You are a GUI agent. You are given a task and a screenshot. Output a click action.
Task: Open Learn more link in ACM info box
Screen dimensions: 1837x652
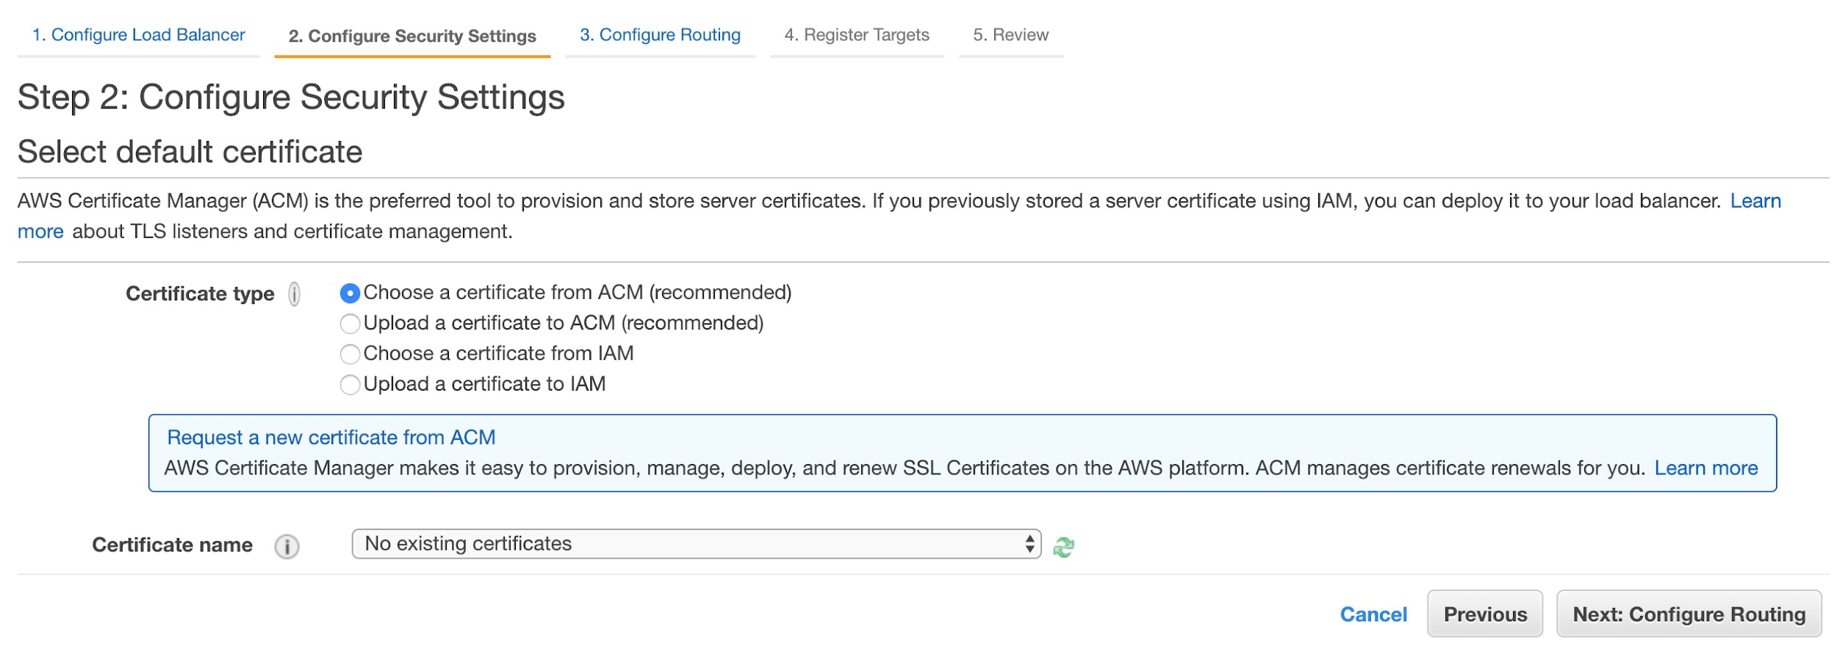(1705, 468)
